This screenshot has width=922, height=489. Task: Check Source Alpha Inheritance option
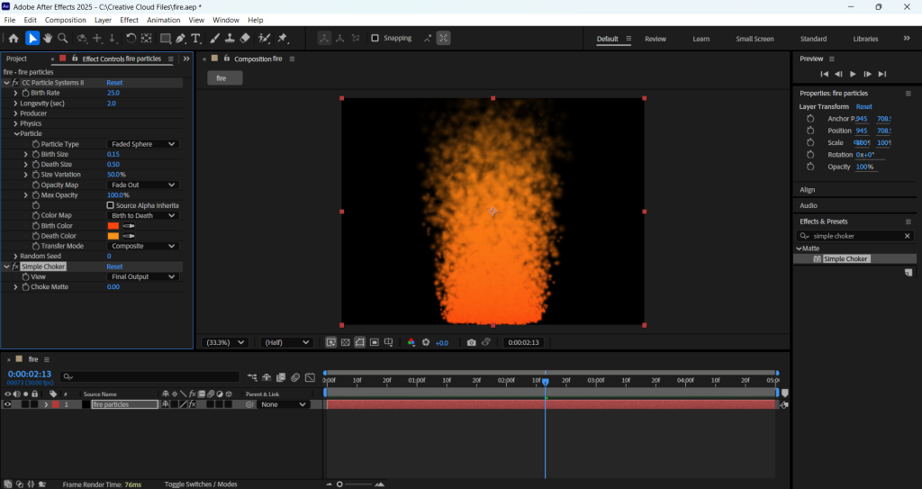110,205
